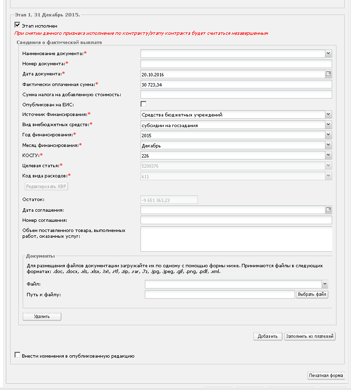Open the КОСГУ dropdown arrow
The height and width of the screenshot is (390, 351).
(x=328, y=155)
